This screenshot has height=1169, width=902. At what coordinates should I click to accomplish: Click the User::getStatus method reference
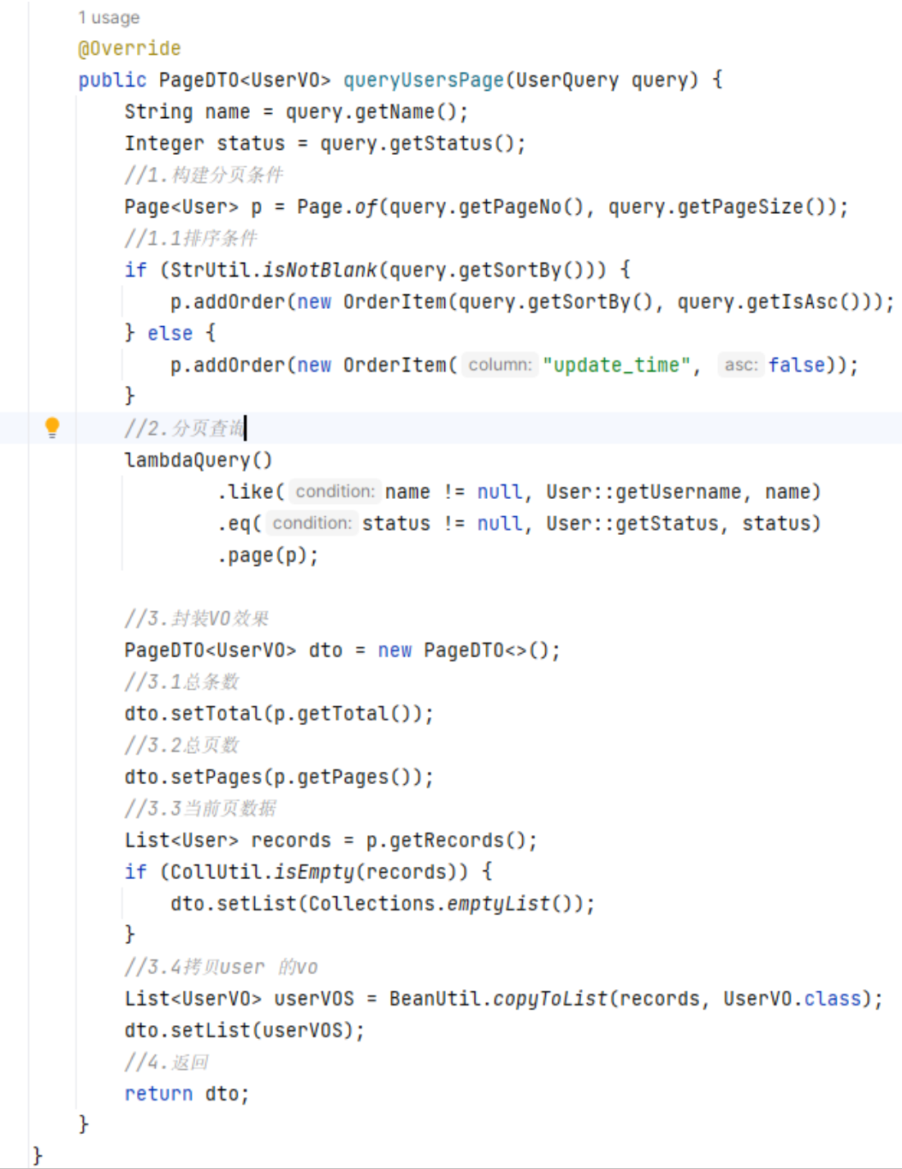point(632,524)
